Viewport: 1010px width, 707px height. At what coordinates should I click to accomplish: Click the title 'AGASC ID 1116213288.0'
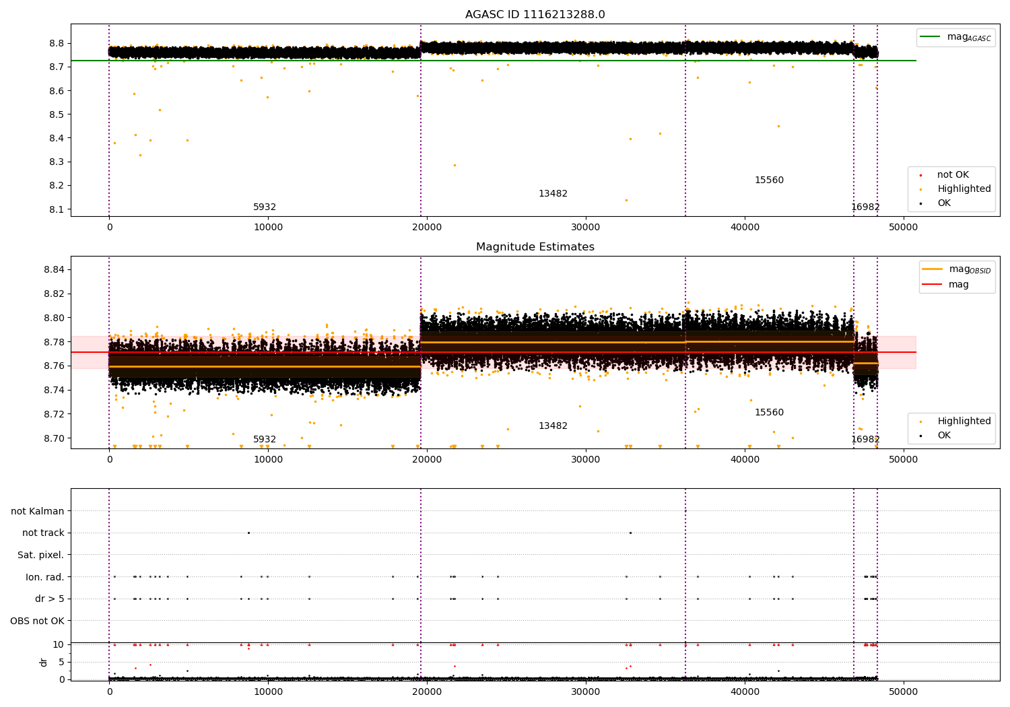click(x=535, y=15)
